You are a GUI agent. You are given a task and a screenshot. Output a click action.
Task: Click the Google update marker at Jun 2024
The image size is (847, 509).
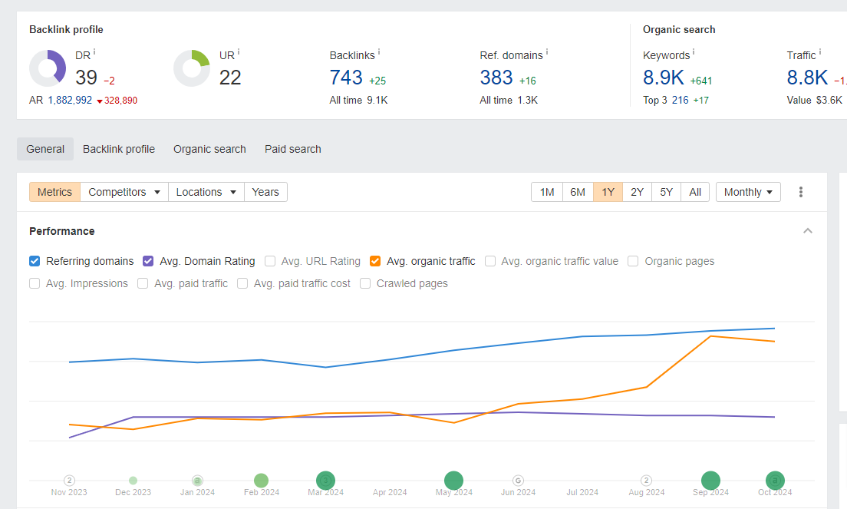[x=518, y=481]
